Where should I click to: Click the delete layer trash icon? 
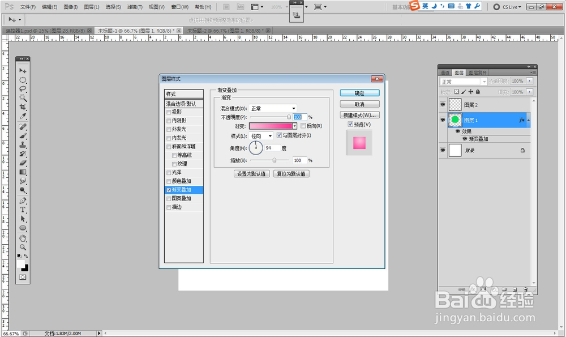526,289
